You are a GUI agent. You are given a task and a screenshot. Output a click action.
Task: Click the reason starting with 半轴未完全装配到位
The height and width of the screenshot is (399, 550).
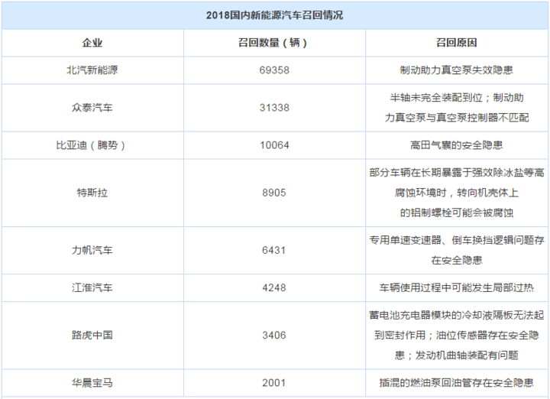point(457,108)
